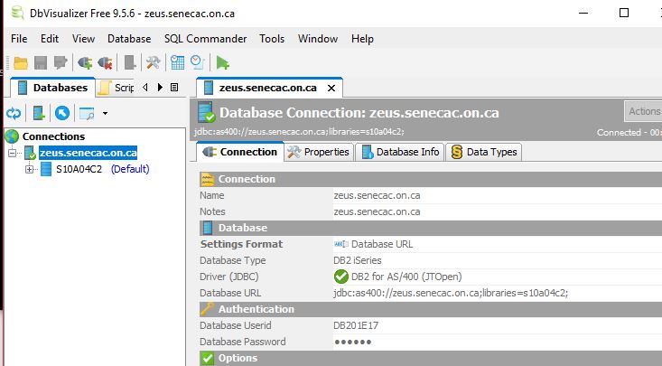This screenshot has width=662, height=366.
Task: Open the File menu
Action: point(19,39)
